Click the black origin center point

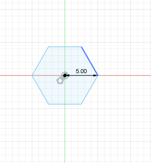click(65, 75)
